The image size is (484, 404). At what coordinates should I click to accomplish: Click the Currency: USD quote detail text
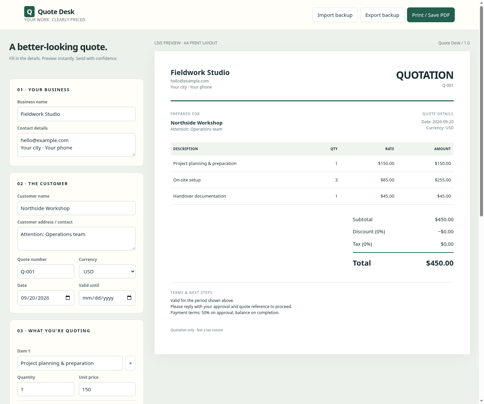(x=440, y=128)
